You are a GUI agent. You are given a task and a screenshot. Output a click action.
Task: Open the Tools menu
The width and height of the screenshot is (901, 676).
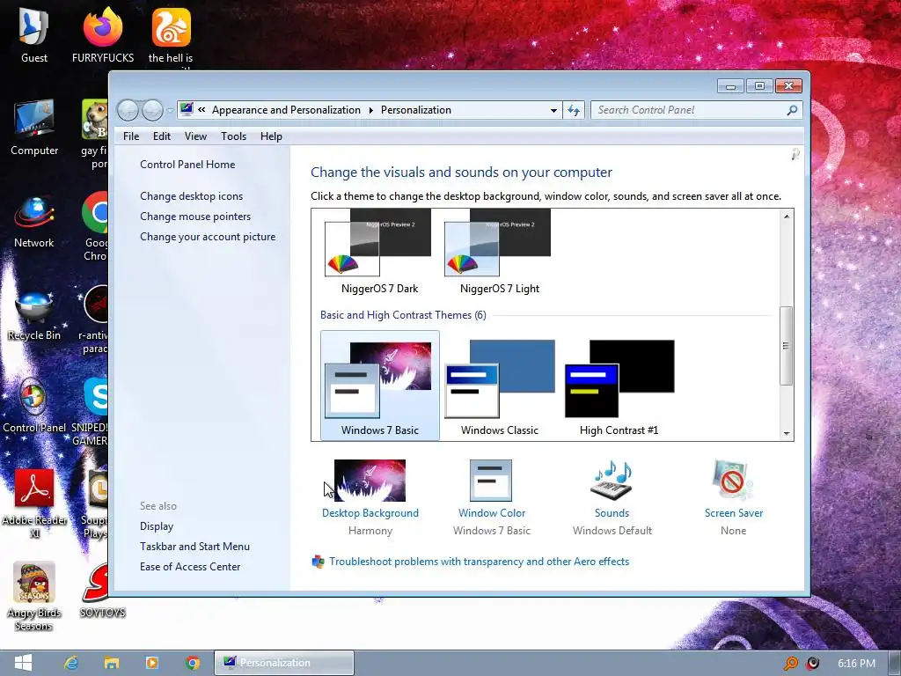[x=233, y=136]
